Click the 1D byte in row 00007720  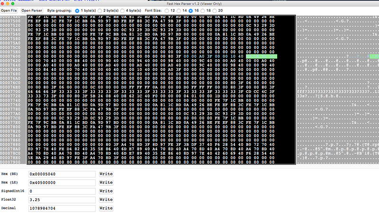(217, 96)
